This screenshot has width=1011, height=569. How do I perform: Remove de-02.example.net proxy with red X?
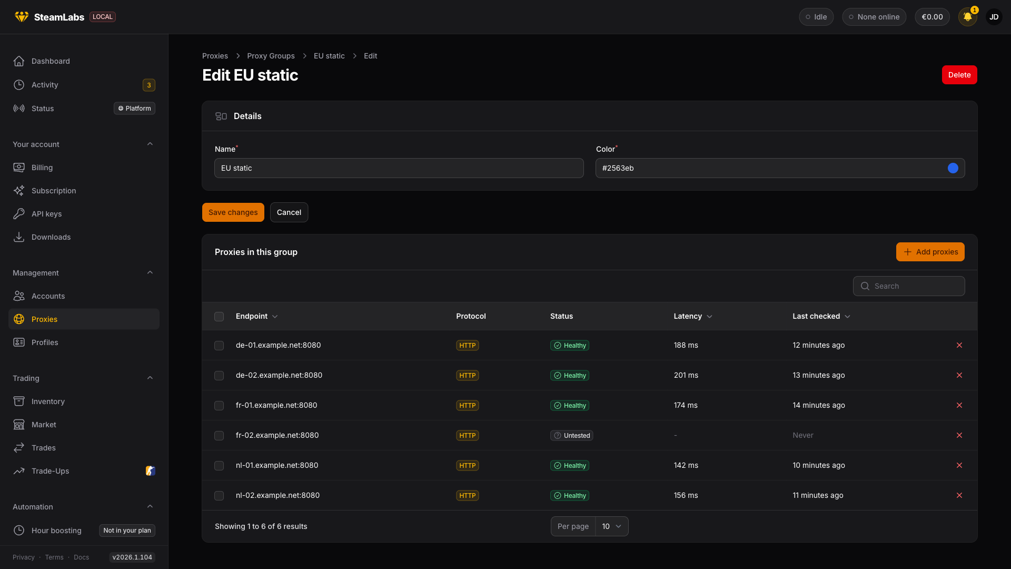pos(959,375)
